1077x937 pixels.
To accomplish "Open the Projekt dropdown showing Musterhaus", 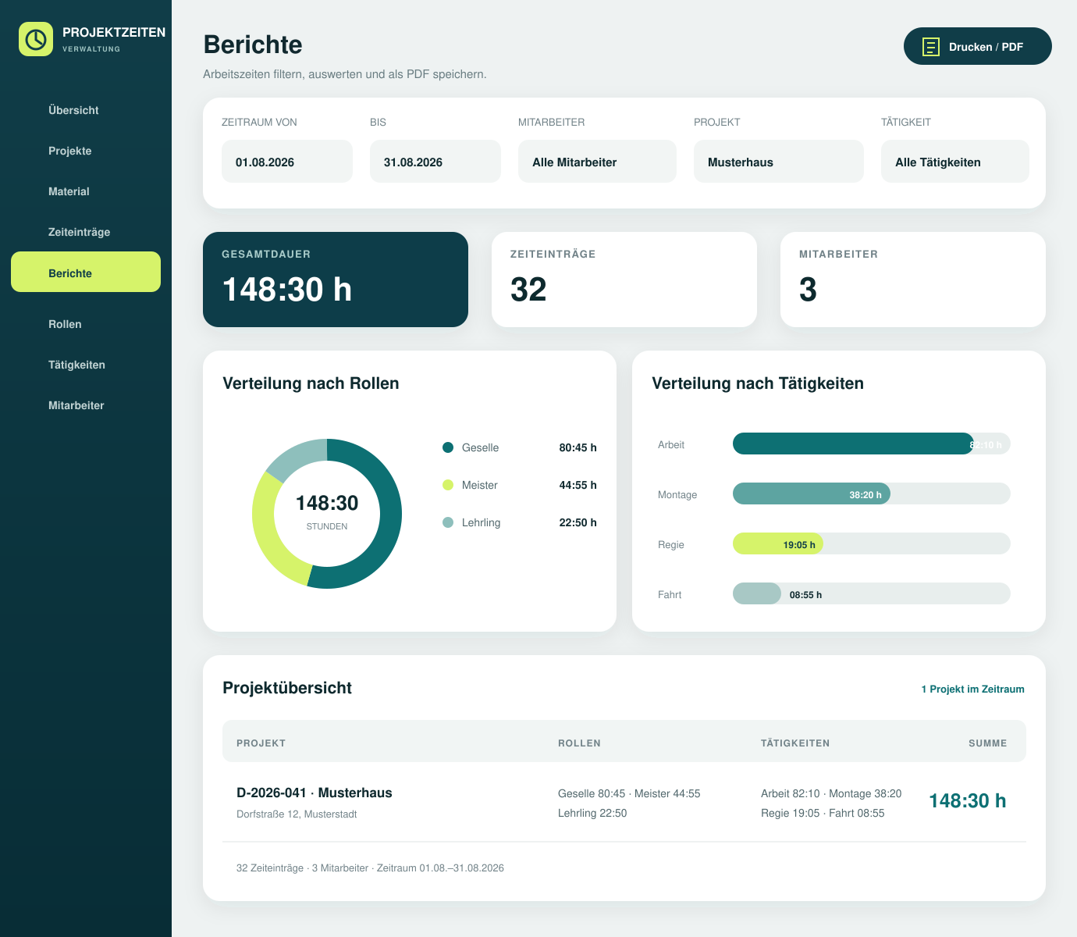I will (x=779, y=162).
